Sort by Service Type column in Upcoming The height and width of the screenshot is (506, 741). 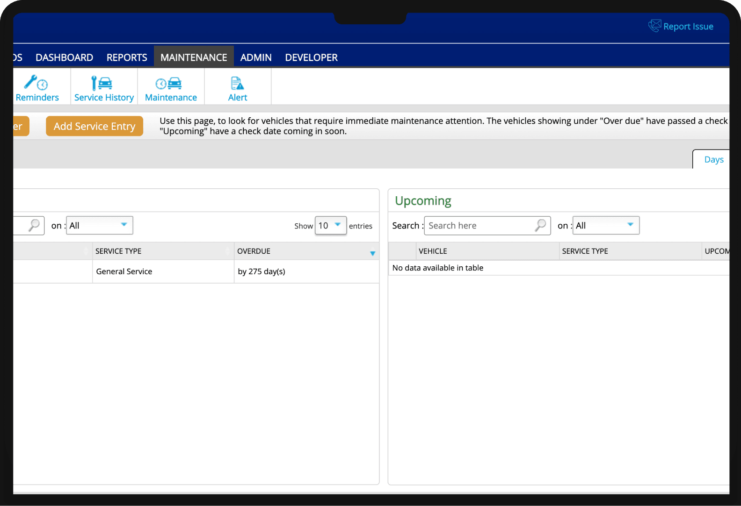coord(585,251)
